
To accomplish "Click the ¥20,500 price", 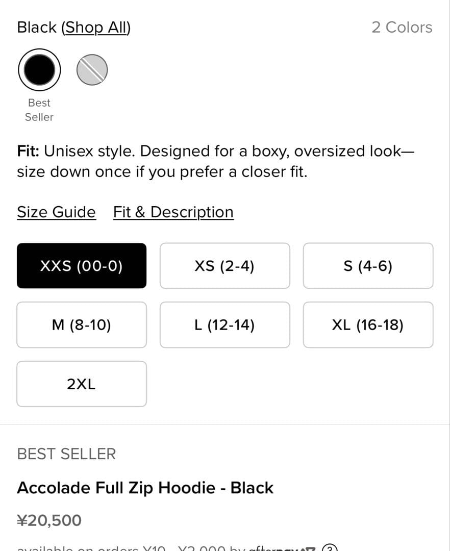I will click(x=49, y=521).
